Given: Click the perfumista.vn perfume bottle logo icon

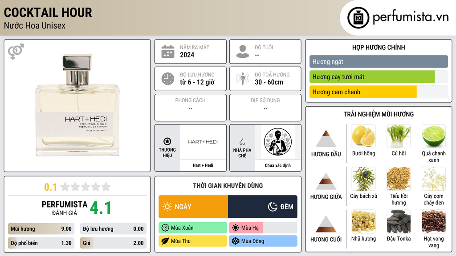Looking at the screenshot, I should pyautogui.click(x=358, y=18).
